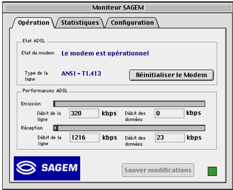
Task: Switch to the Opération tab
Action: (33, 23)
